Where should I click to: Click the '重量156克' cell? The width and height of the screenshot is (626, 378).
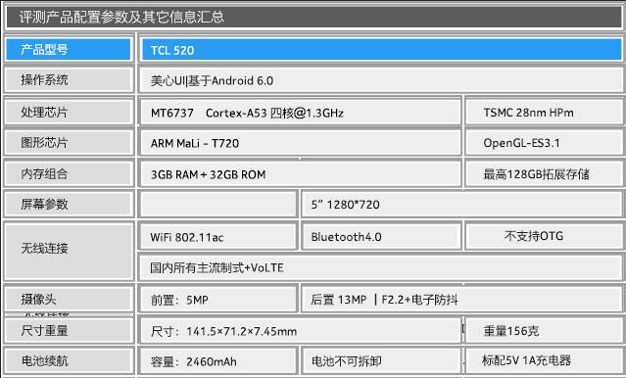point(544,330)
